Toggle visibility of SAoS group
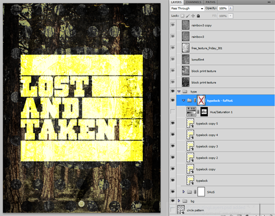This screenshot has width=275, height=216. 173,192
